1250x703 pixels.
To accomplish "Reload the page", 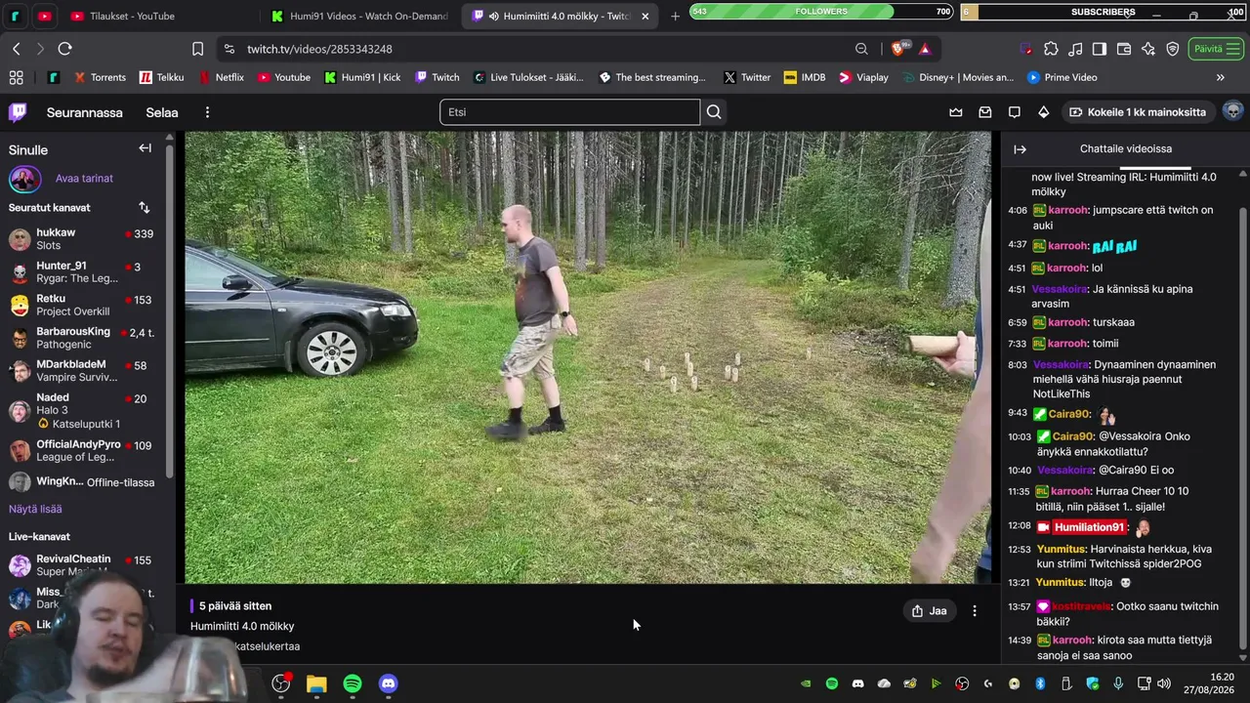I will tap(64, 49).
